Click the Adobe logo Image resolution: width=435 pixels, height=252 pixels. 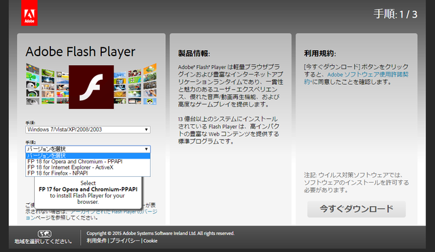[29, 13]
